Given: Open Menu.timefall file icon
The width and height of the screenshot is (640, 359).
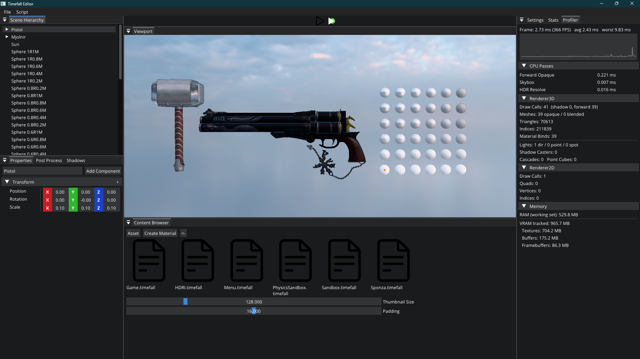Looking at the screenshot, I should point(246,260).
